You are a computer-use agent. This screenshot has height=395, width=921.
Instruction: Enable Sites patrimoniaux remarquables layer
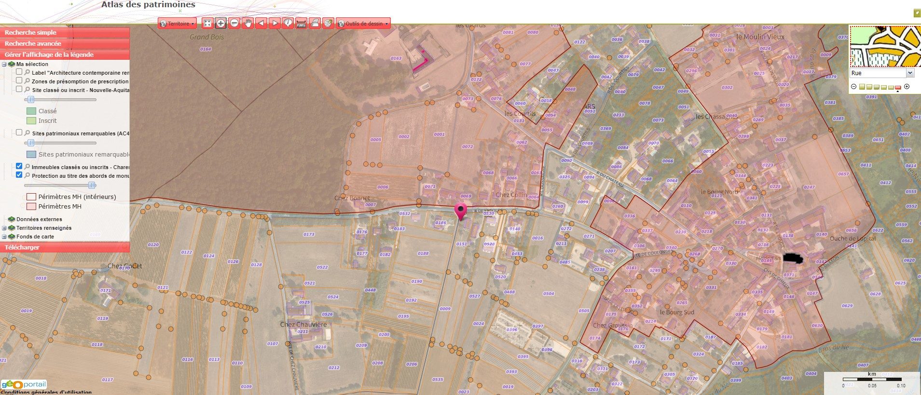tap(19, 132)
